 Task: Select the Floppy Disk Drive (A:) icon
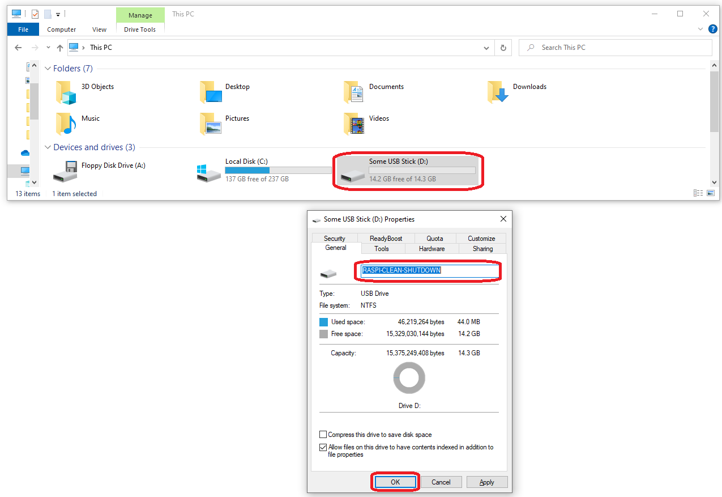click(x=66, y=171)
